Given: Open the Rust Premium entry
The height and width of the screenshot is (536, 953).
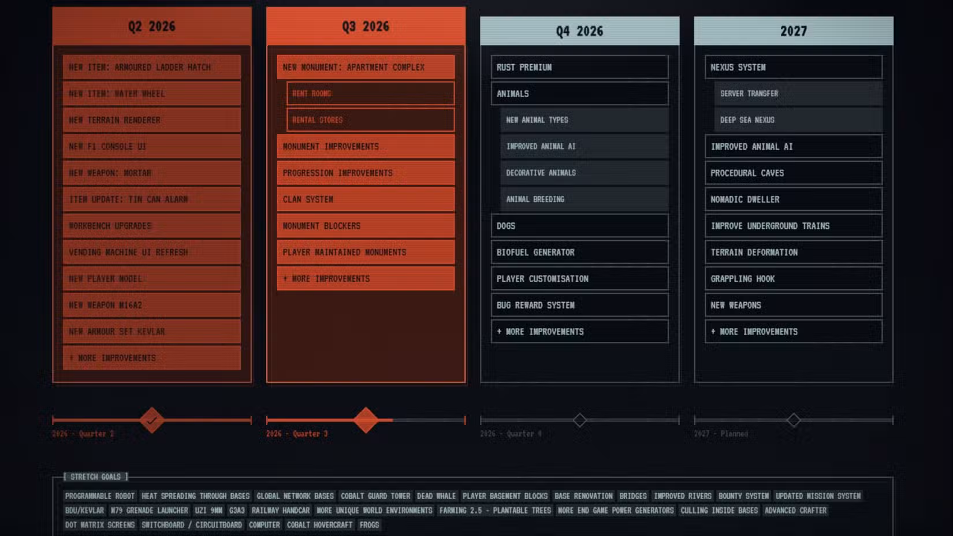Looking at the screenshot, I should (x=580, y=67).
